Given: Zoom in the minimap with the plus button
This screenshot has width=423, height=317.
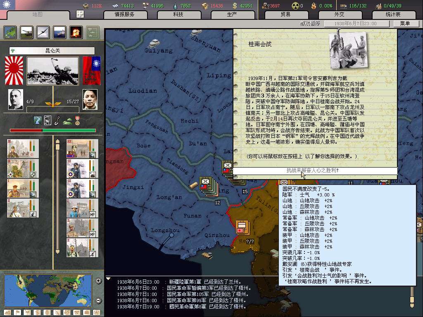Looking at the screenshot, I should click(x=98, y=281).
